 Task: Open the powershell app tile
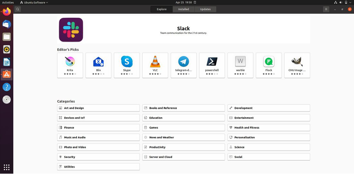(x=212, y=65)
